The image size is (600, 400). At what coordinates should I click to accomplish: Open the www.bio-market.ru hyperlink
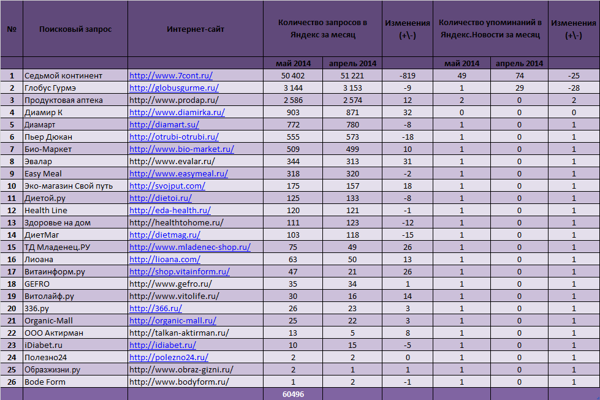(182, 149)
